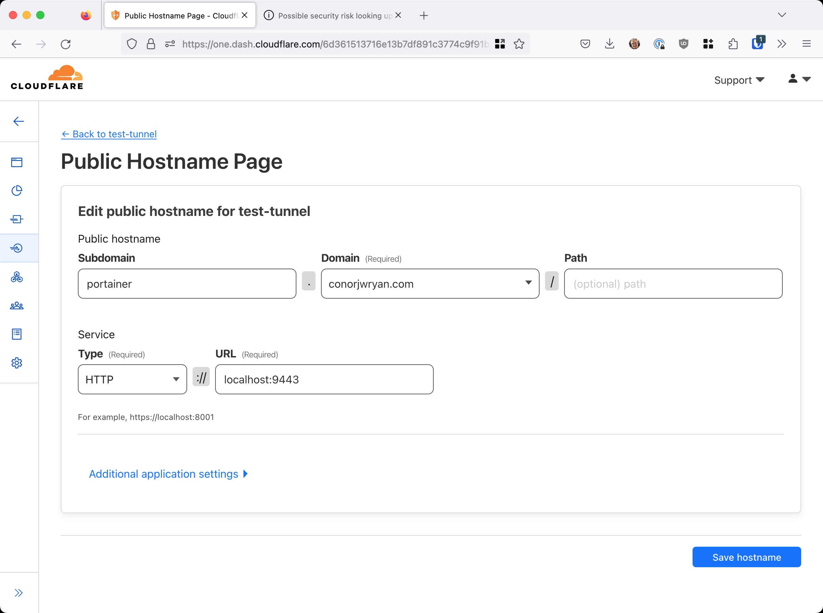Open the Logs list icon in sidebar
The width and height of the screenshot is (823, 613).
pos(17,334)
